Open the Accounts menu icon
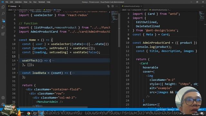The height and width of the screenshot is (116, 206). coord(3,98)
